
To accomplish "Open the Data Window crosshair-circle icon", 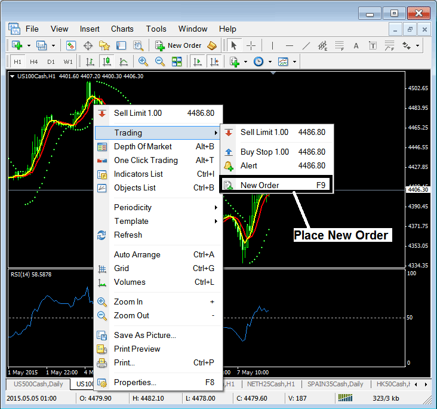I will pos(88,45).
